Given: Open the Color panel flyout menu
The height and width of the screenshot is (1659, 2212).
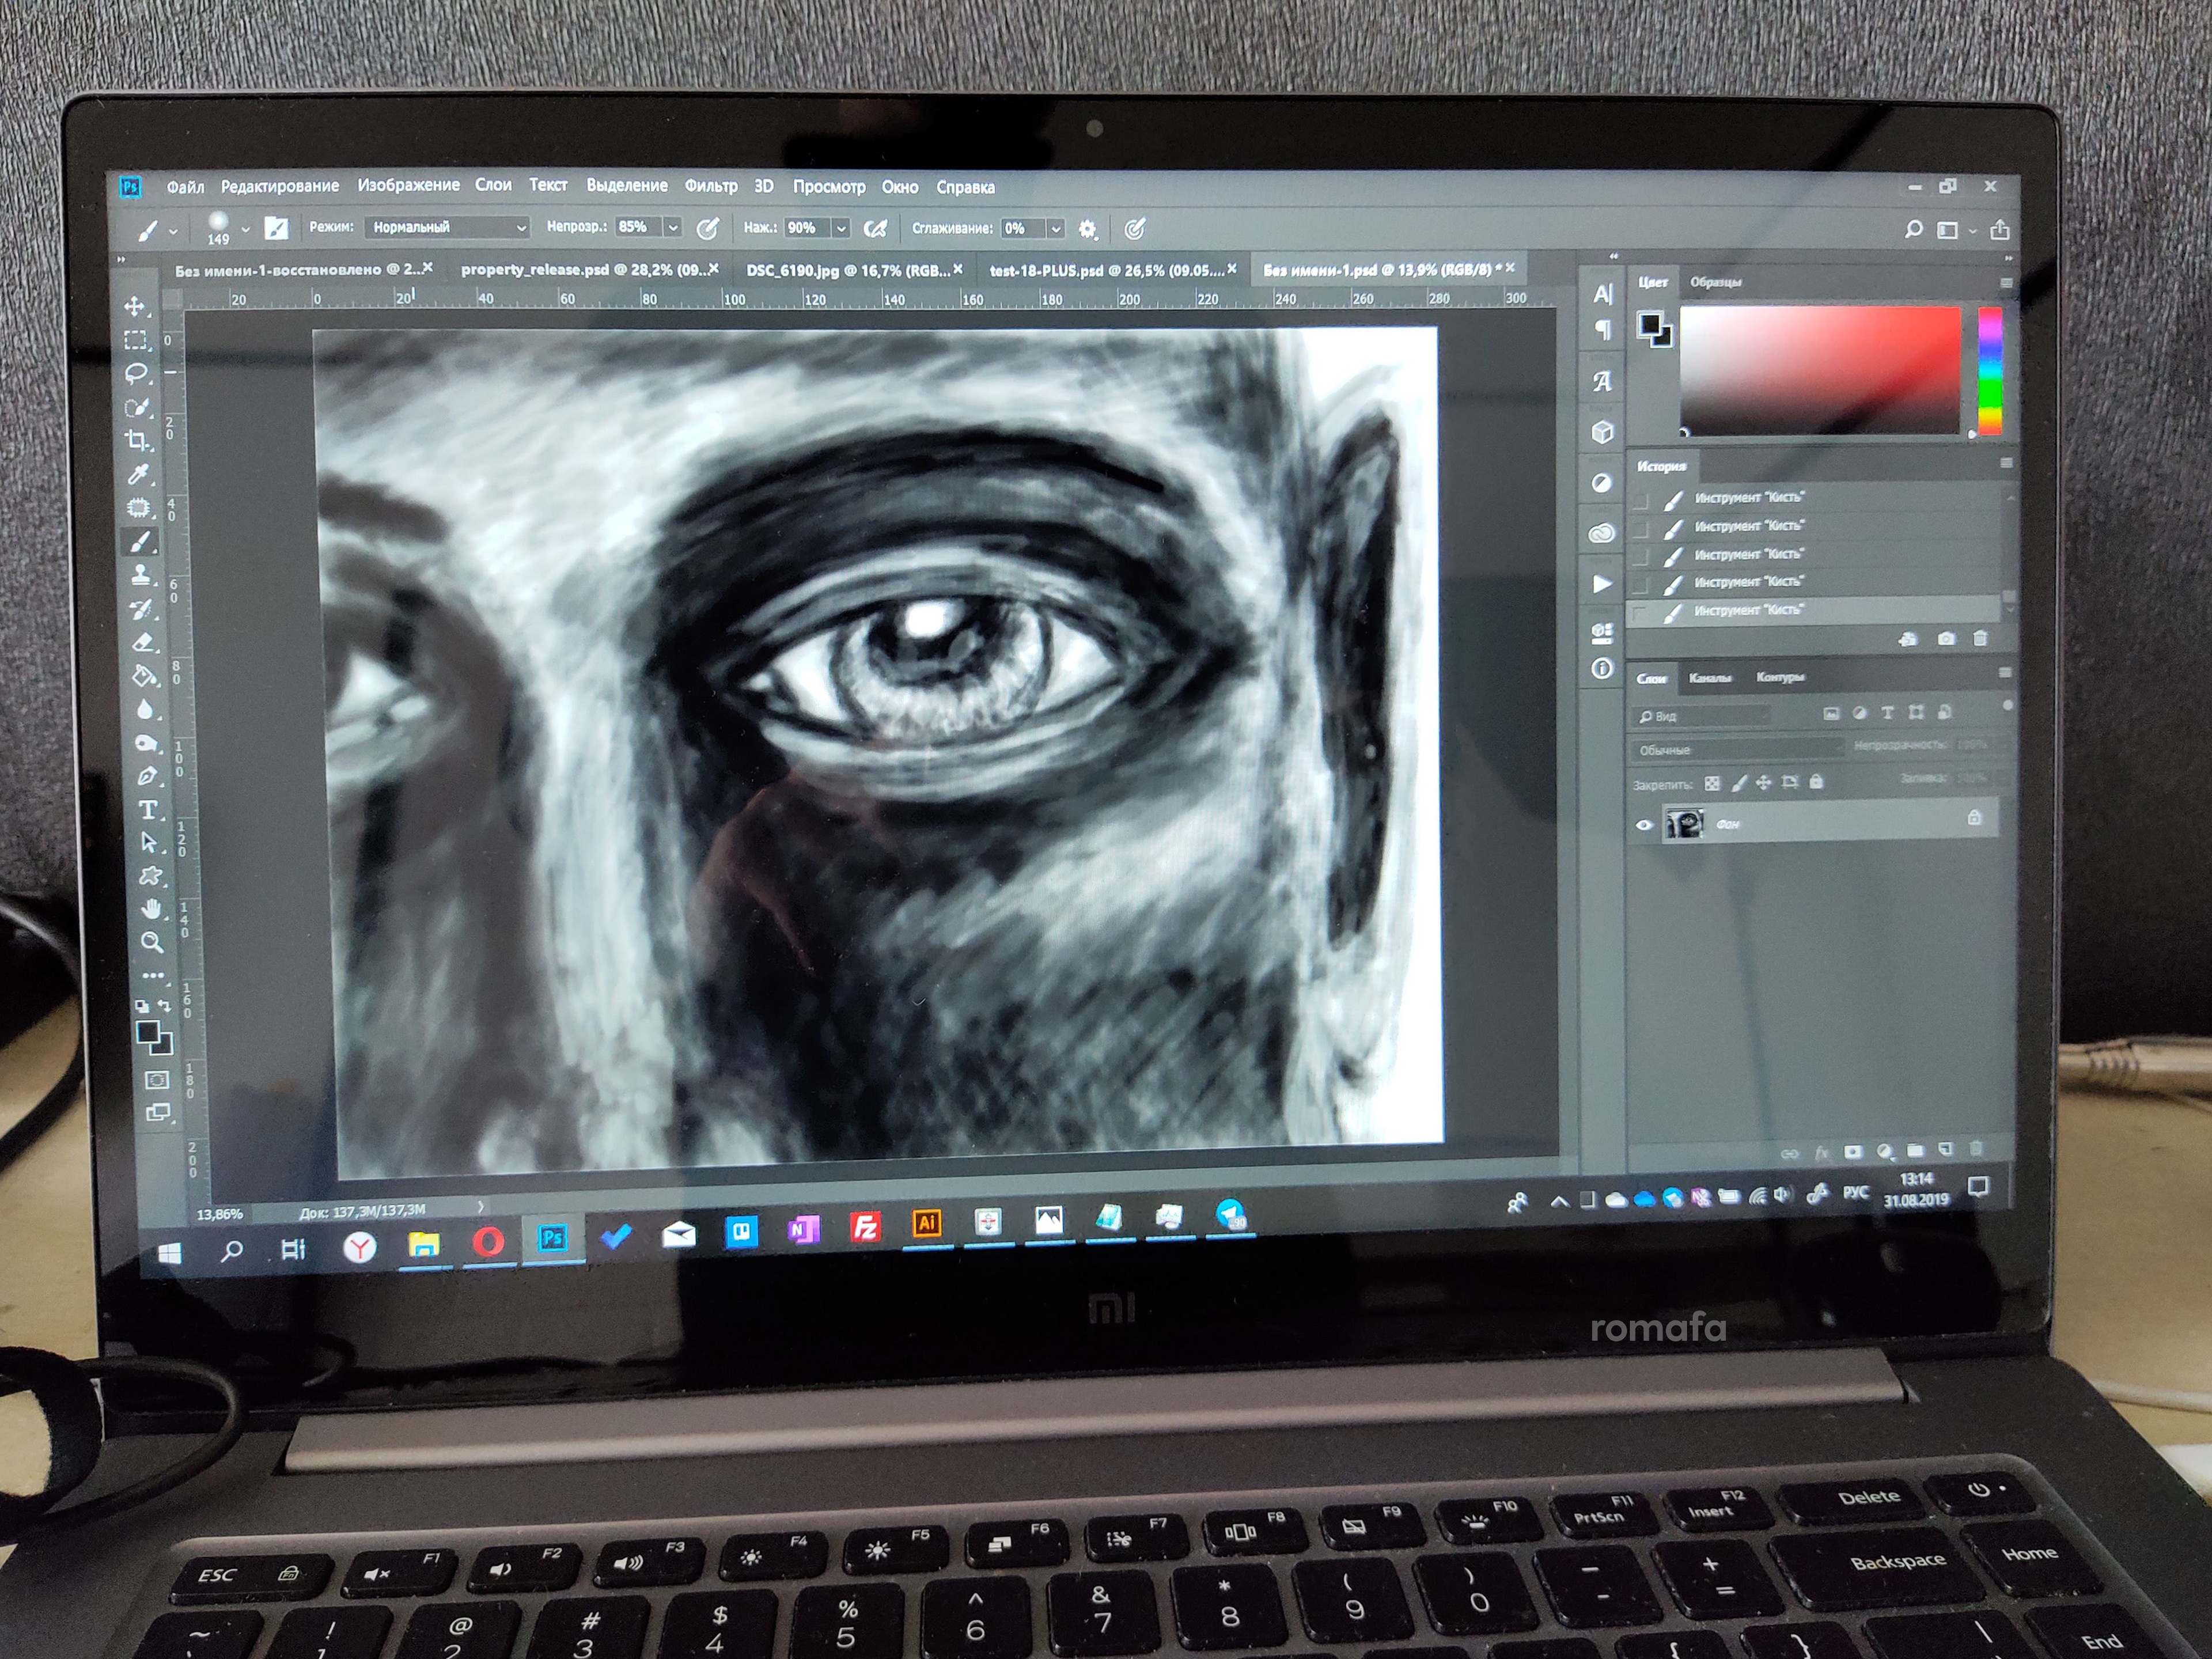Looking at the screenshot, I should pyautogui.click(x=2006, y=284).
